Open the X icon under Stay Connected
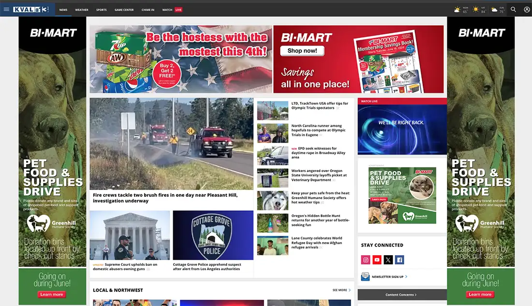This screenshot has height=306, width=532. (x=388, y=260)
